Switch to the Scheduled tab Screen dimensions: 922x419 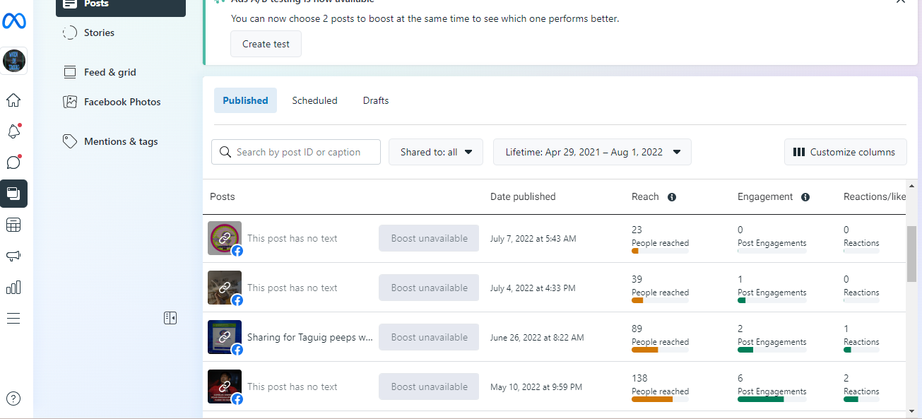pos(314,100)
